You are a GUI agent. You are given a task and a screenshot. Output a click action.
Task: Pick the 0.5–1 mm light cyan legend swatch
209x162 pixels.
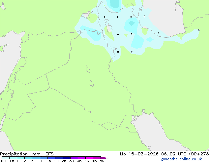[13, 158]
